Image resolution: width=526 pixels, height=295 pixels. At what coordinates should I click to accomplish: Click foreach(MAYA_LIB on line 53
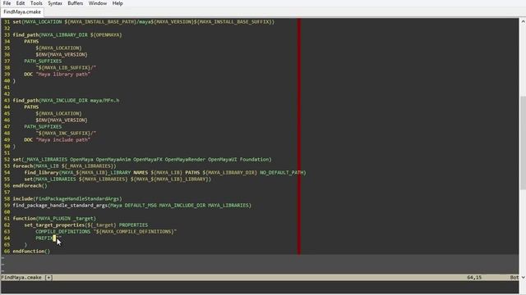click(x=35, y=166)
